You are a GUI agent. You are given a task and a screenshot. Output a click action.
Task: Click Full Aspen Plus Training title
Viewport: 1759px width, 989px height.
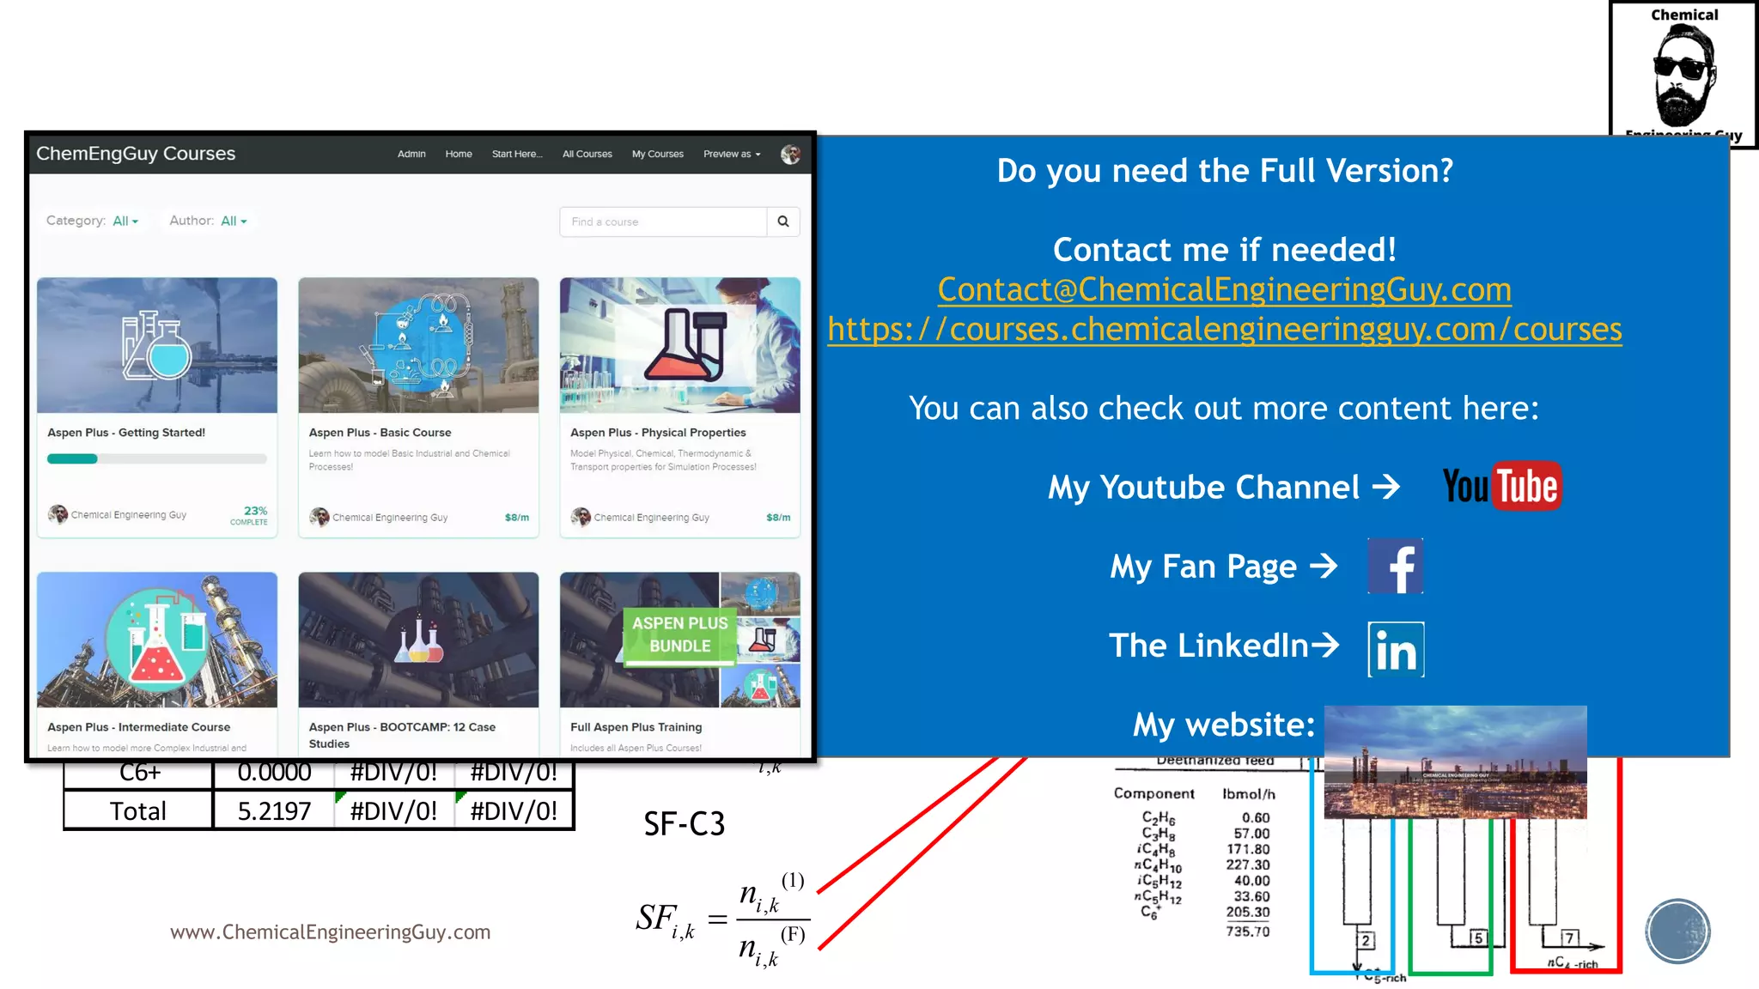click(636, 727)
